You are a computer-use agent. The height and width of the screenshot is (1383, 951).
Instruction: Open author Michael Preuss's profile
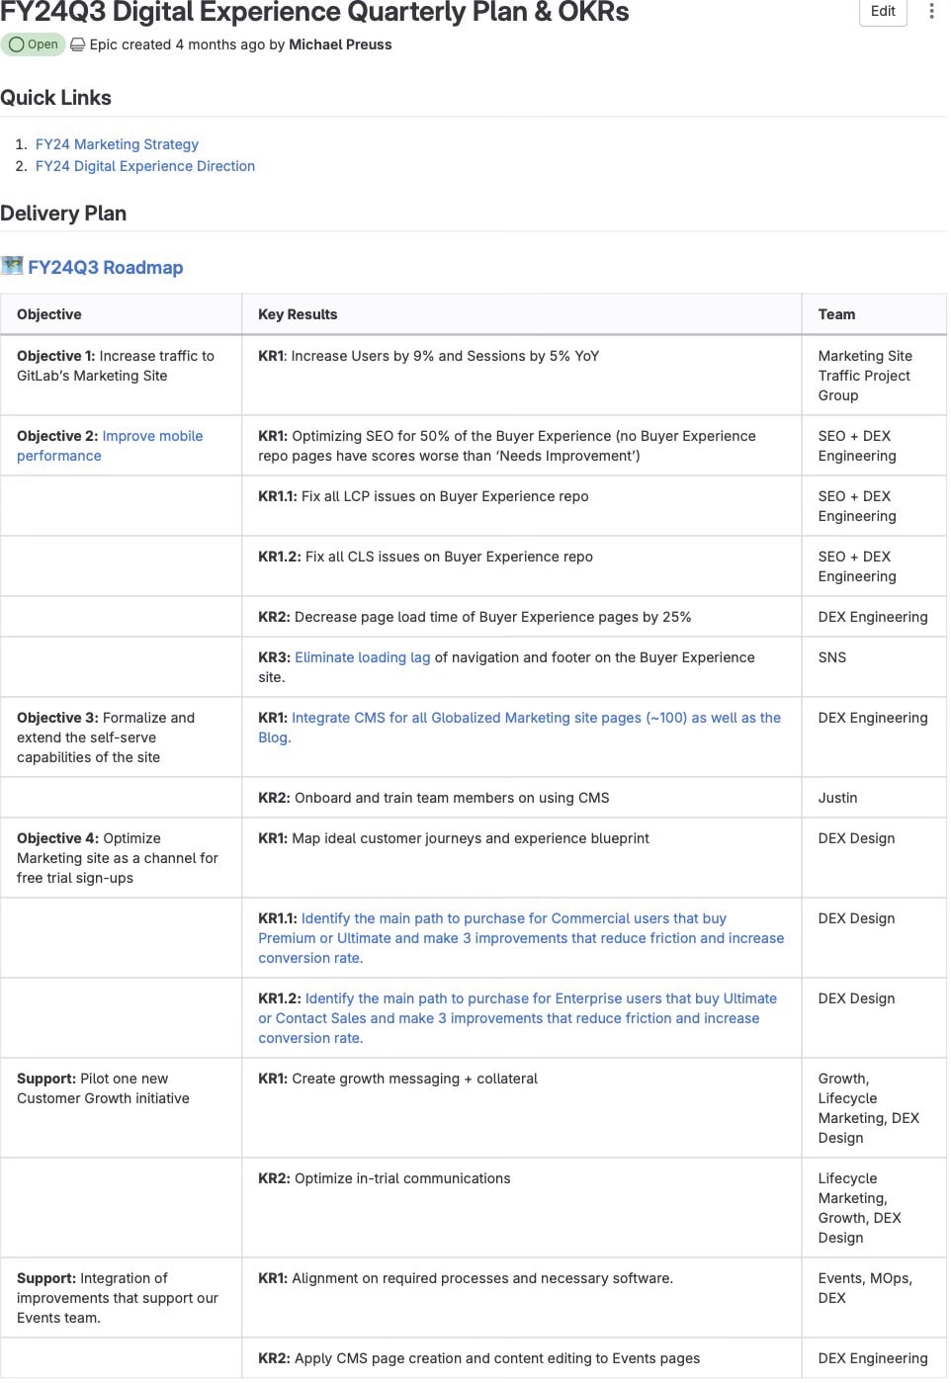point(340,44)
